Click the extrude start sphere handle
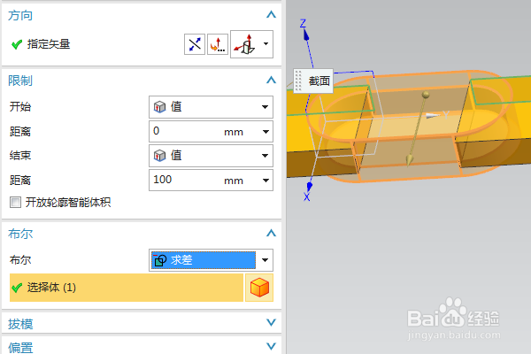Viewport: 531px width, 354px height. pos(426,95)
